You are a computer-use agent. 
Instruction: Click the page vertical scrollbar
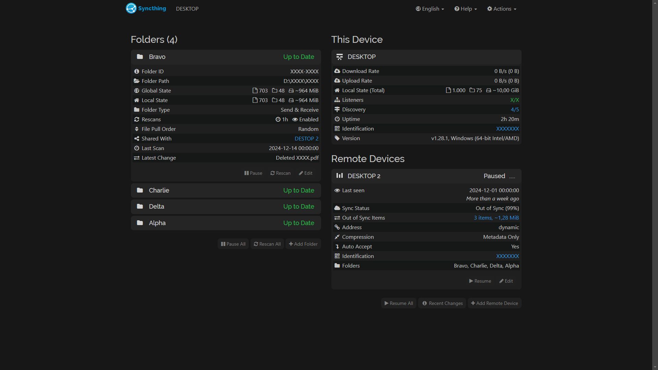click(x=655, y=185)
